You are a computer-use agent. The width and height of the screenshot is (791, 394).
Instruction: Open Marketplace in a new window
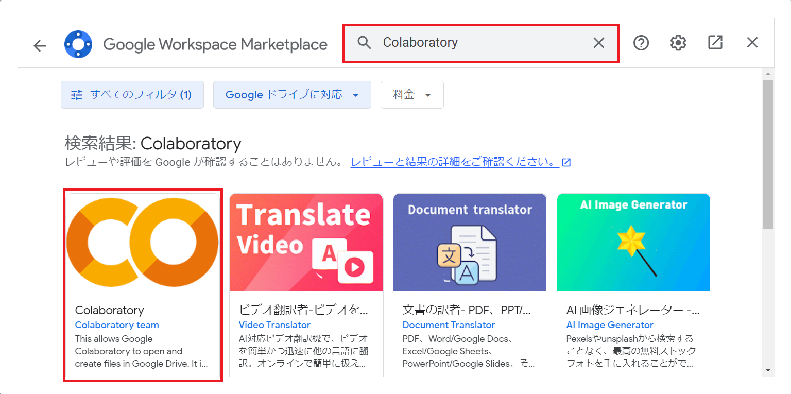pyautogui.click(x=715, y=43)
